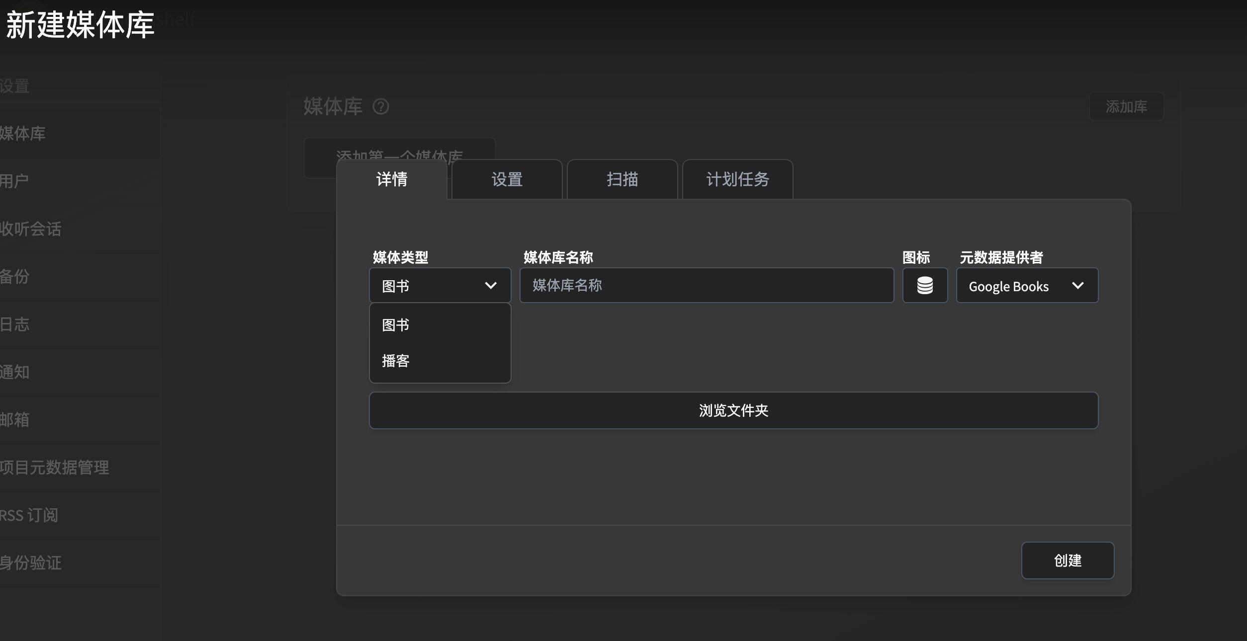
Task: Go to RSS 订阅 in the sidebar
Action: (28, 515)
